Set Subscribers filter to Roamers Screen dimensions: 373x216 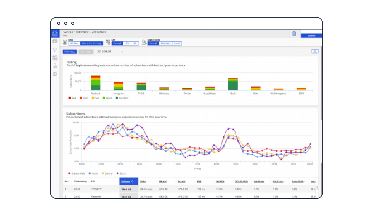(165, 43)
